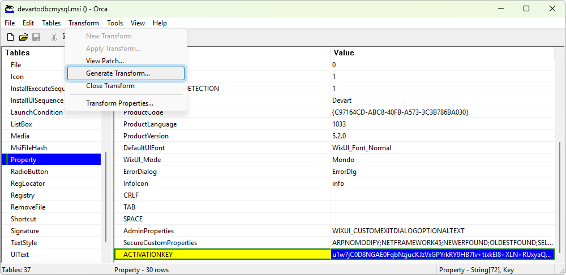Image resolution: width=566 pixels, height=275 pixels.
Task: Open the Edit menu
Action: click(28, 23)
